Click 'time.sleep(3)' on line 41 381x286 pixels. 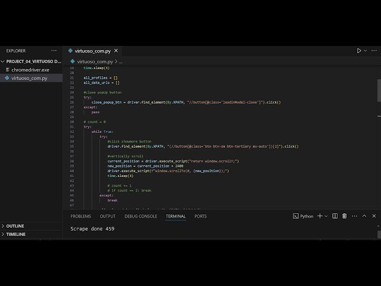(120, 176)
